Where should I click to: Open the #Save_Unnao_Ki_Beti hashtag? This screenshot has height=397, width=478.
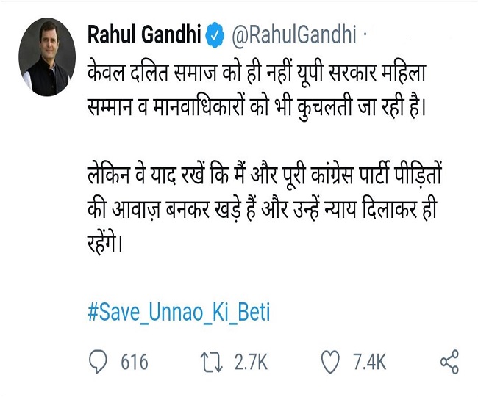point(179,313)
